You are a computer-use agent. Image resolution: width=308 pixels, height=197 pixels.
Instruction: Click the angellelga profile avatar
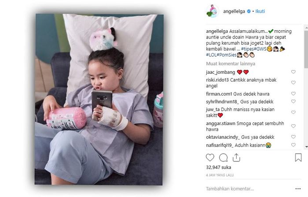(213, 11)
